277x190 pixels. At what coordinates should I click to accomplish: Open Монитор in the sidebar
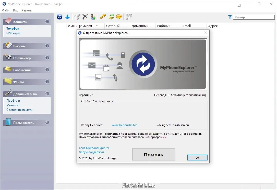[x=13, y=105]
